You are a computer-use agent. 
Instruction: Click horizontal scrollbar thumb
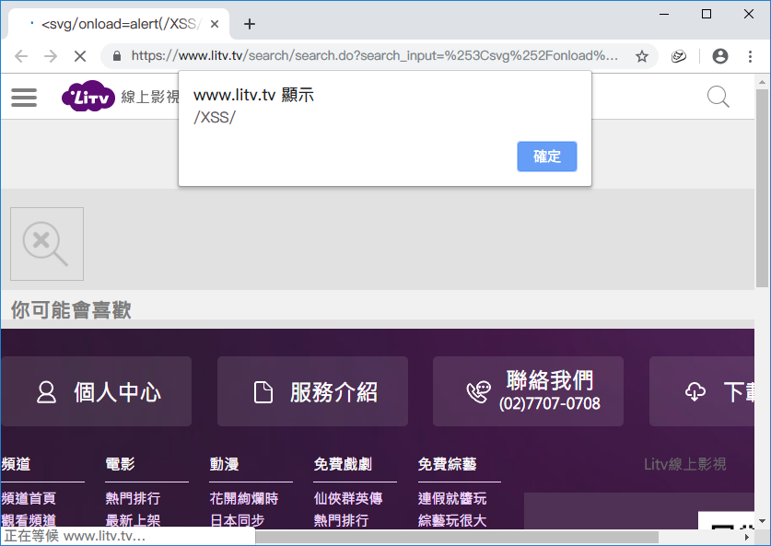tap(457, 537)
